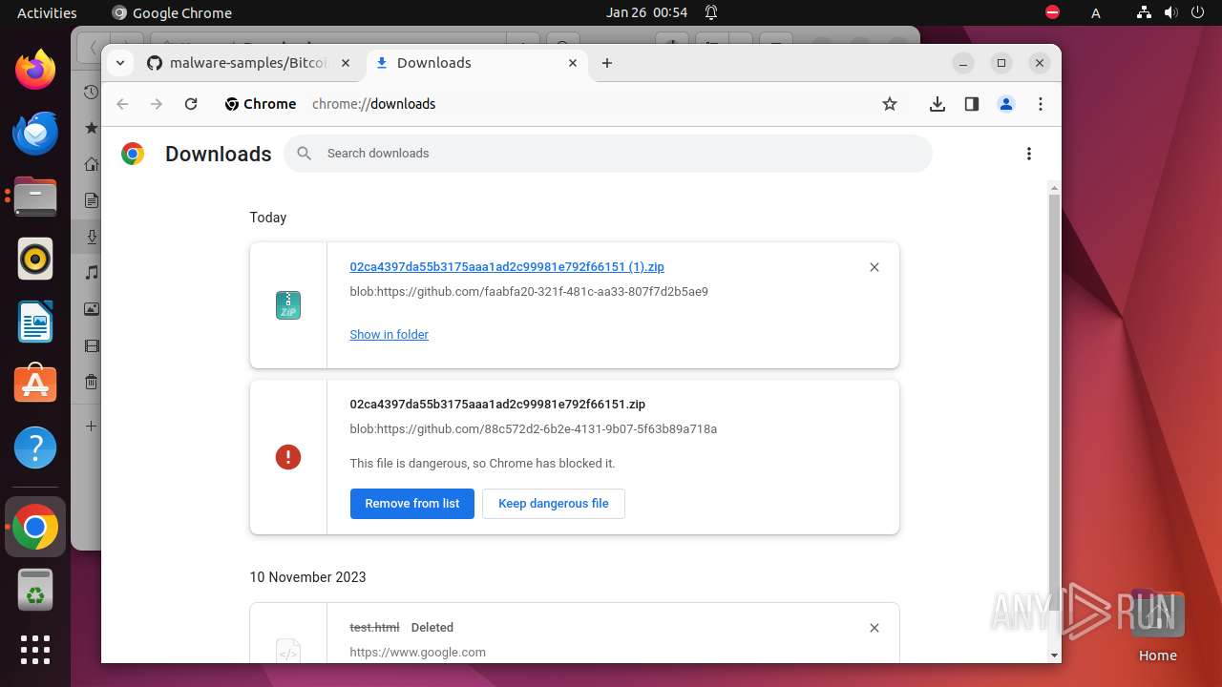The image size is (1222, 687).
Task: Click the red do-not-disturb indicator in the top bar
Action: (x=1052, y=12)
